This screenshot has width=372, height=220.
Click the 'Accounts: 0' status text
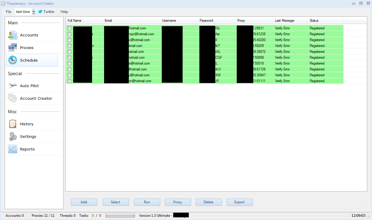coord(15,216)
